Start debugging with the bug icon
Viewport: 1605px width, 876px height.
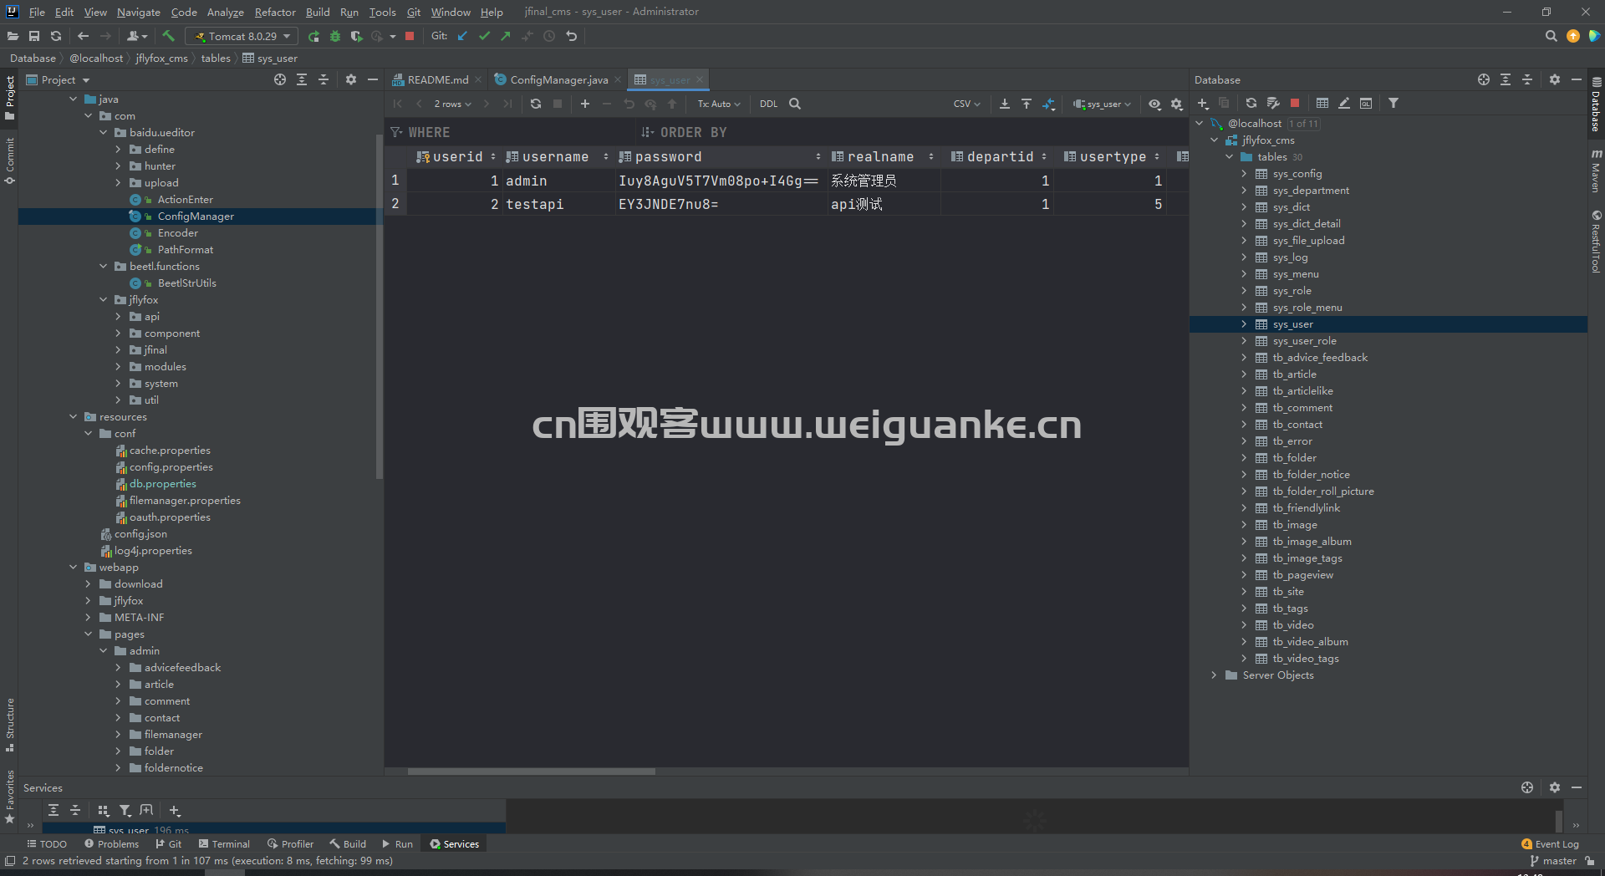point(335,36)
